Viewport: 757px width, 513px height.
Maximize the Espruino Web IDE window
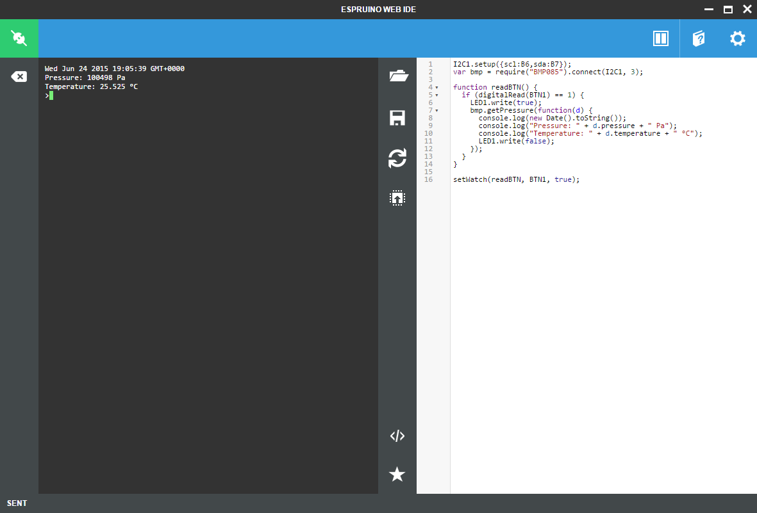tap(728, 10)
